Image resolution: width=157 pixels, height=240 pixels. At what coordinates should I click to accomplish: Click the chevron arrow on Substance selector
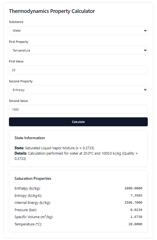coord(145,31)
